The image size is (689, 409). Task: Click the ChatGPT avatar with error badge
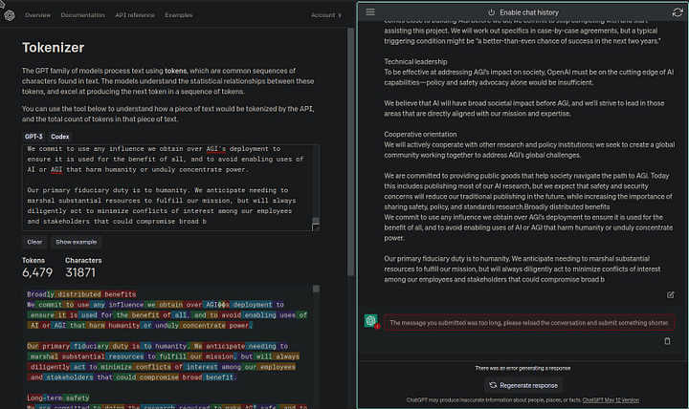pos(371,321)
